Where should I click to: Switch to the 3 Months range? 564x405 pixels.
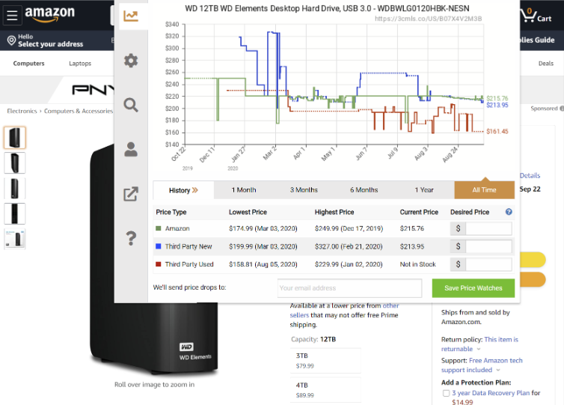click(304, 190)
